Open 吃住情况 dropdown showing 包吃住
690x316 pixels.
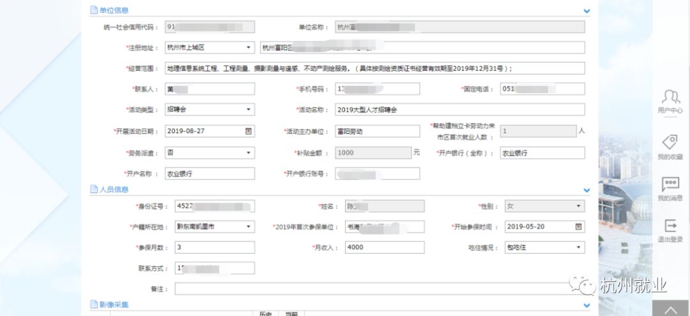pyautogui.click(x=545, y=248)
